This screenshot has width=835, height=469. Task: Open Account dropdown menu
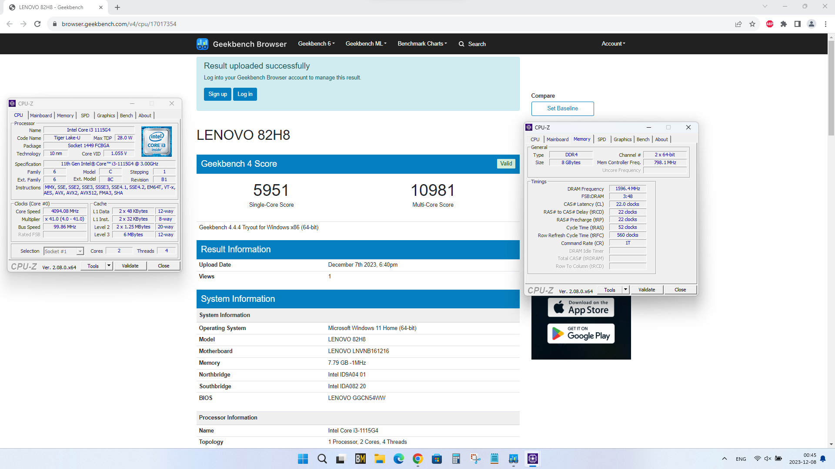[x=613, y=44]
